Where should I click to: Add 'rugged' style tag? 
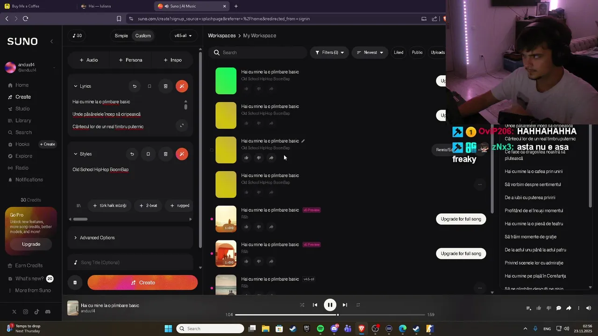pos(179,206)
